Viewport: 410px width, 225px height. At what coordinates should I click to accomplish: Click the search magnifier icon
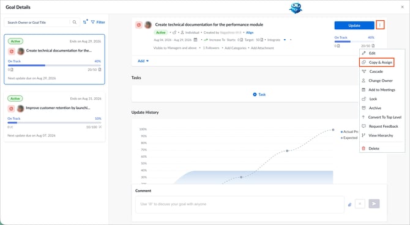(75, 22)
